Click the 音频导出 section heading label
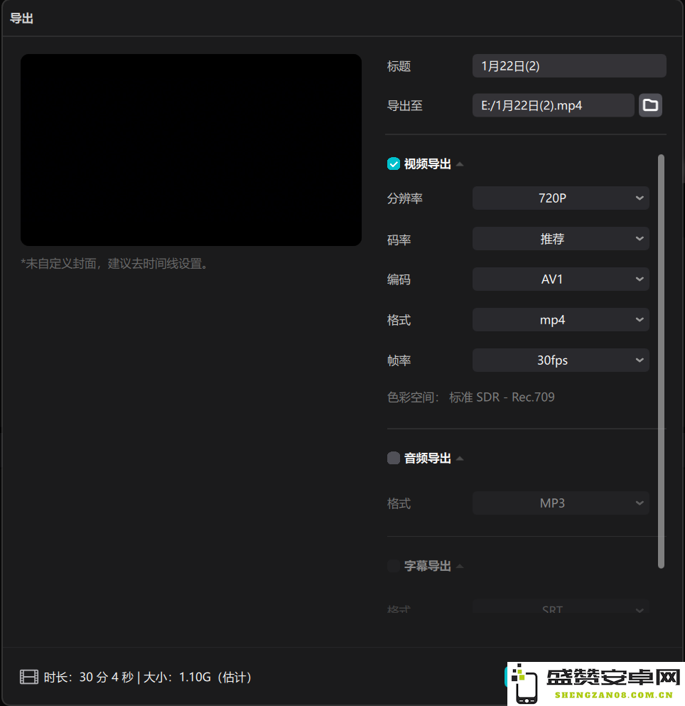 click(x=428, y=459)
